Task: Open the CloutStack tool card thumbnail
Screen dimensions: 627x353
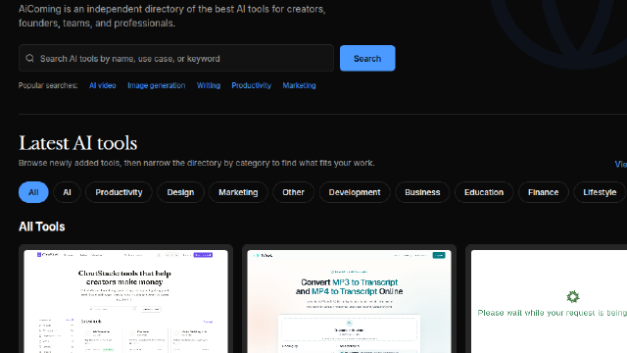Action: [x=125, y=302]
